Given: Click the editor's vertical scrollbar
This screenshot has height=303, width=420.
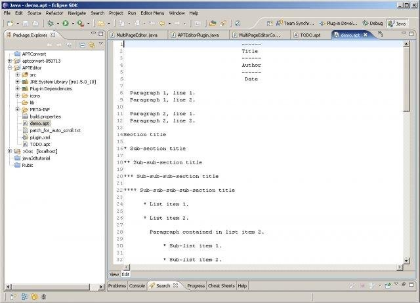Looking at the screenshot, I should click(x=407, y=79).
